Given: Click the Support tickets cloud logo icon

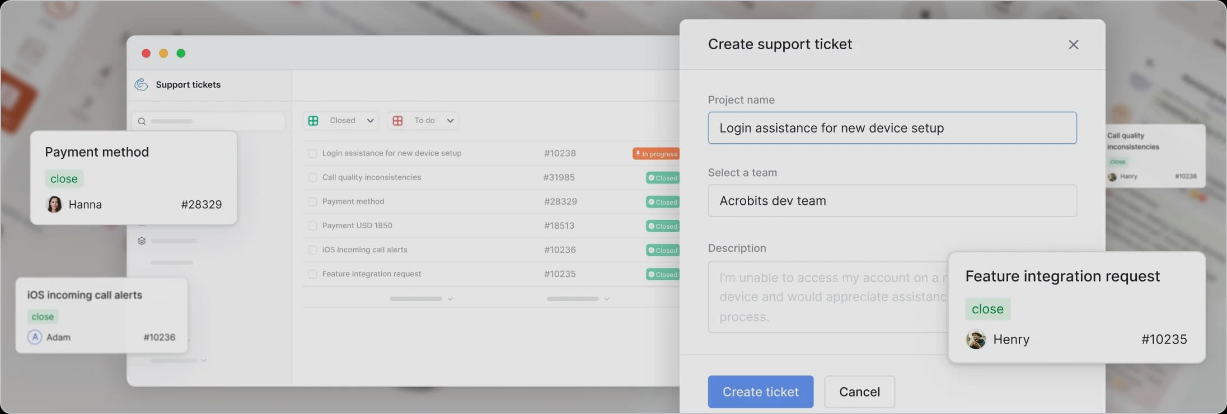Looking at the screenshot, I should pyautogui.click(x=142, y=84).
